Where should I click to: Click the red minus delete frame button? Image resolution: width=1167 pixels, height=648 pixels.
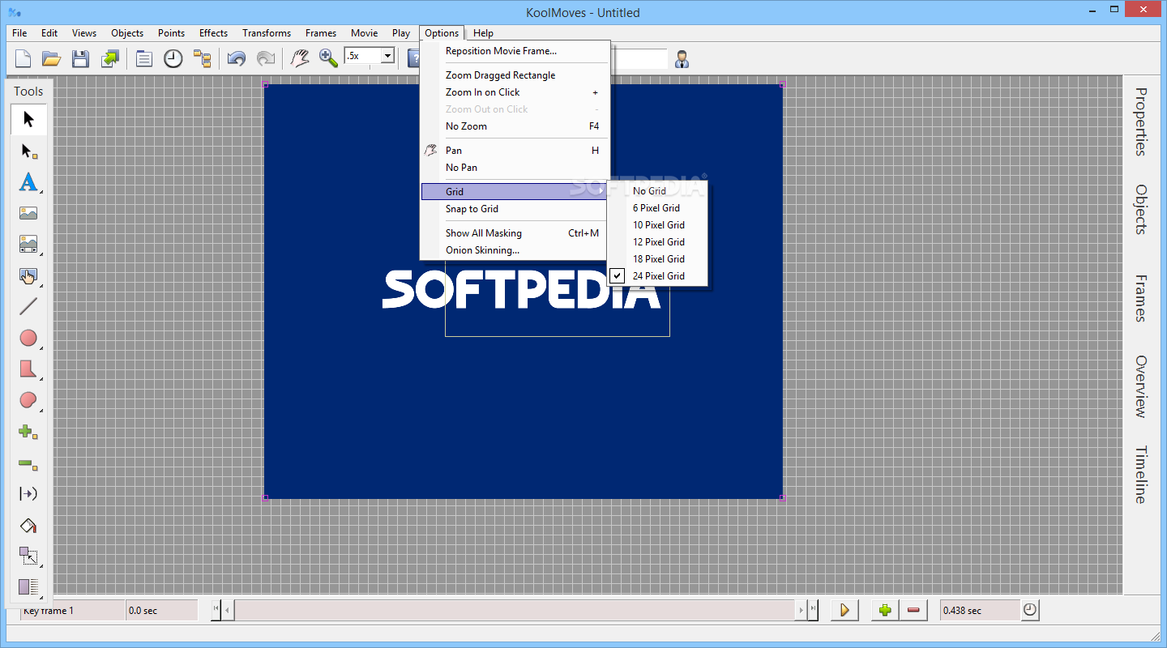pos(913,610)
